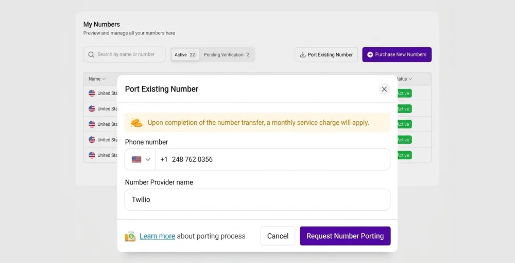Click the search magnifier icon
Screen dimensions: 515x263
(91, 54)
